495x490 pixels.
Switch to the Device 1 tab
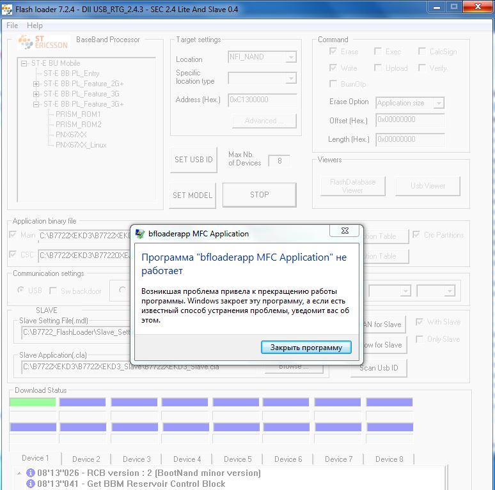click(35, 458)
